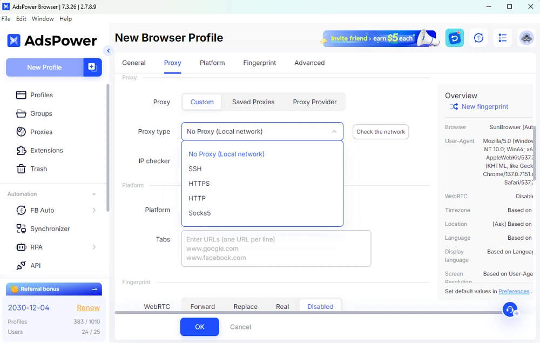
Task: Click the New fingerprint shuffle icon
Action: [x=454, y=107]
